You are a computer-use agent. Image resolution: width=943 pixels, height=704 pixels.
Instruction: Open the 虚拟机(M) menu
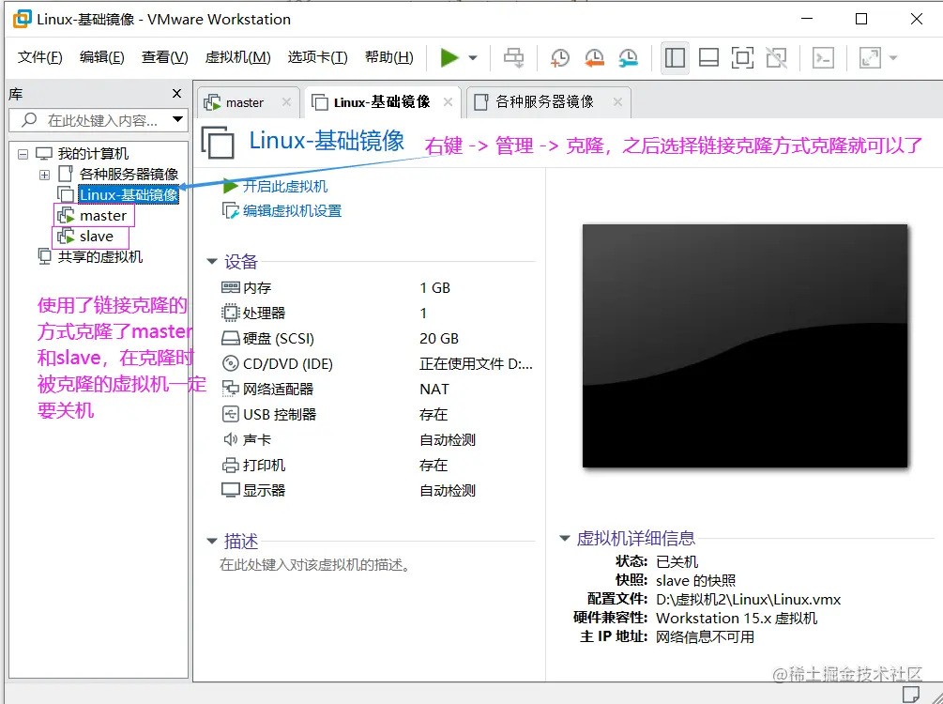[236, 56]
